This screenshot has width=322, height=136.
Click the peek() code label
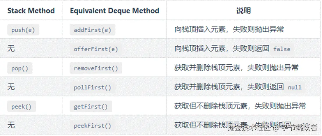pyautogui.click(x=22, y=107)
